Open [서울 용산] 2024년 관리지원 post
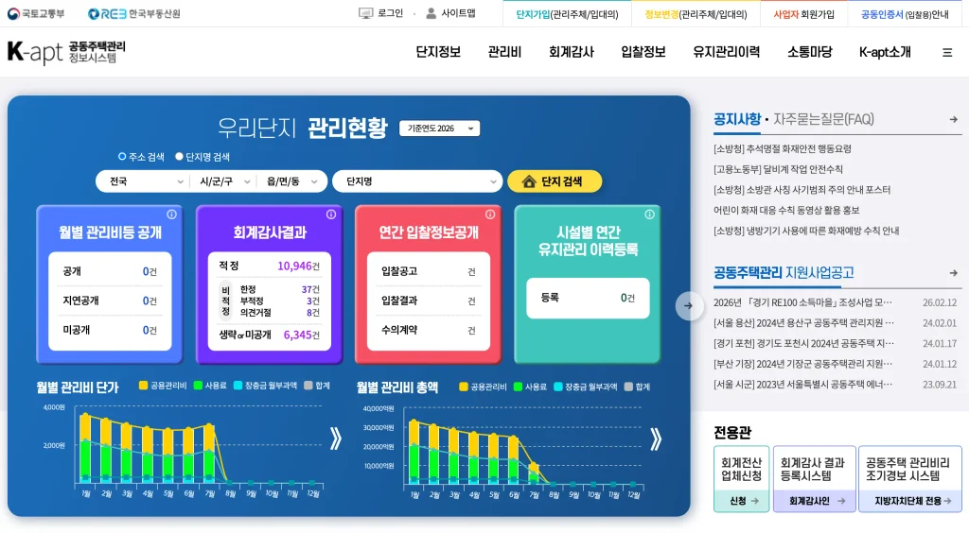 coord(803,323)
